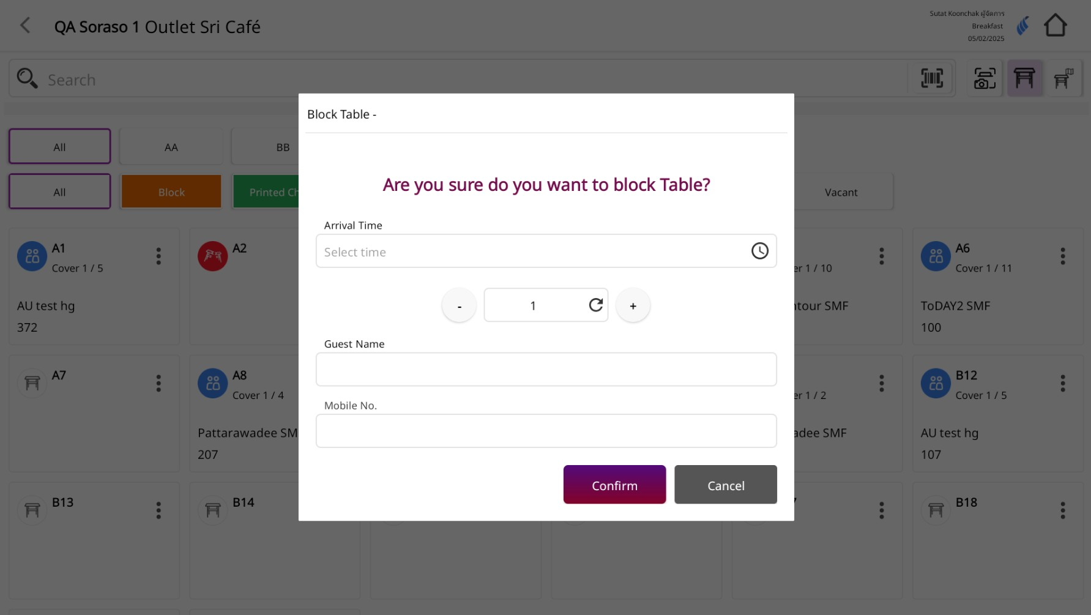
Task: Open the barcode scanner icon
Action: (932, 78)
